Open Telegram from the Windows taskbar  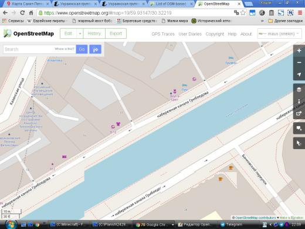(x=231, y=224)
